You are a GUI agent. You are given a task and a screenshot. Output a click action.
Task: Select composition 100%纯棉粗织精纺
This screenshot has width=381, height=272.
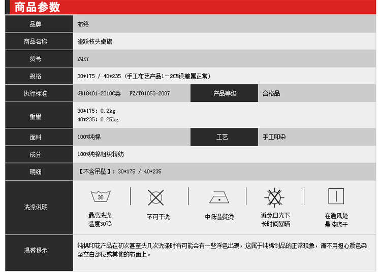tap(101, 154)
